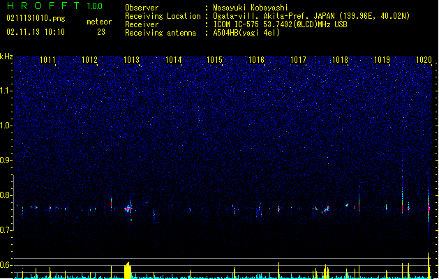
Task: Click the Observer label
Action: [142, 8]
